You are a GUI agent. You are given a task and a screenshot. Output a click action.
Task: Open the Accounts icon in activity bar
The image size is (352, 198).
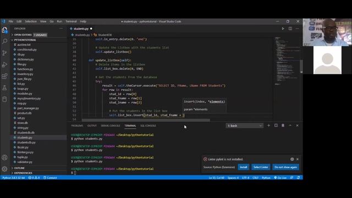pos(4,157)
